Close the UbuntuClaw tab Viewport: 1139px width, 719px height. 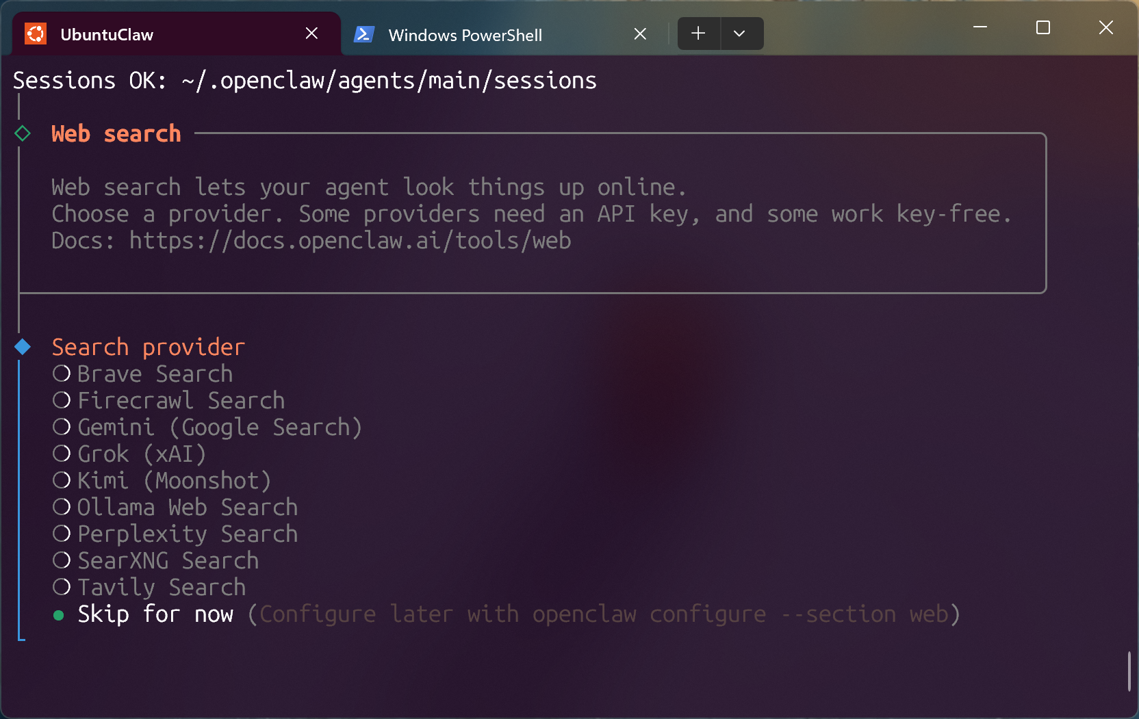[x=311, y=34]
